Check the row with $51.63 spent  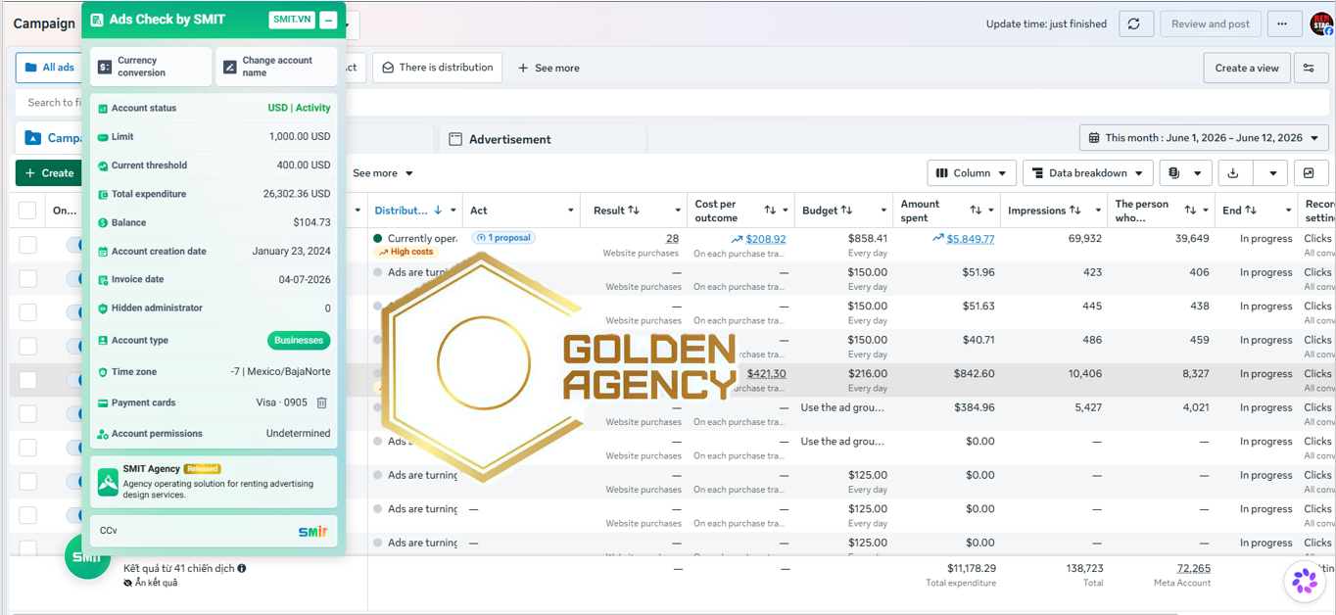point(27,312)
